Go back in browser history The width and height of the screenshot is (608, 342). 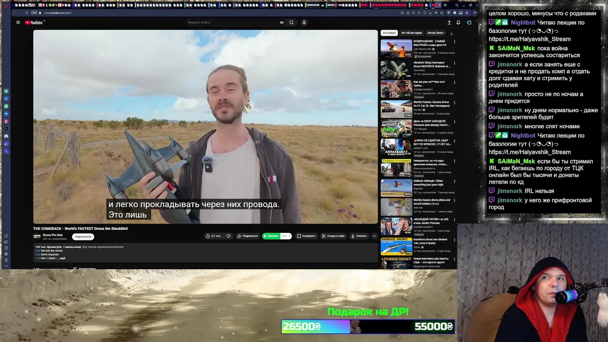coord(13,13)
